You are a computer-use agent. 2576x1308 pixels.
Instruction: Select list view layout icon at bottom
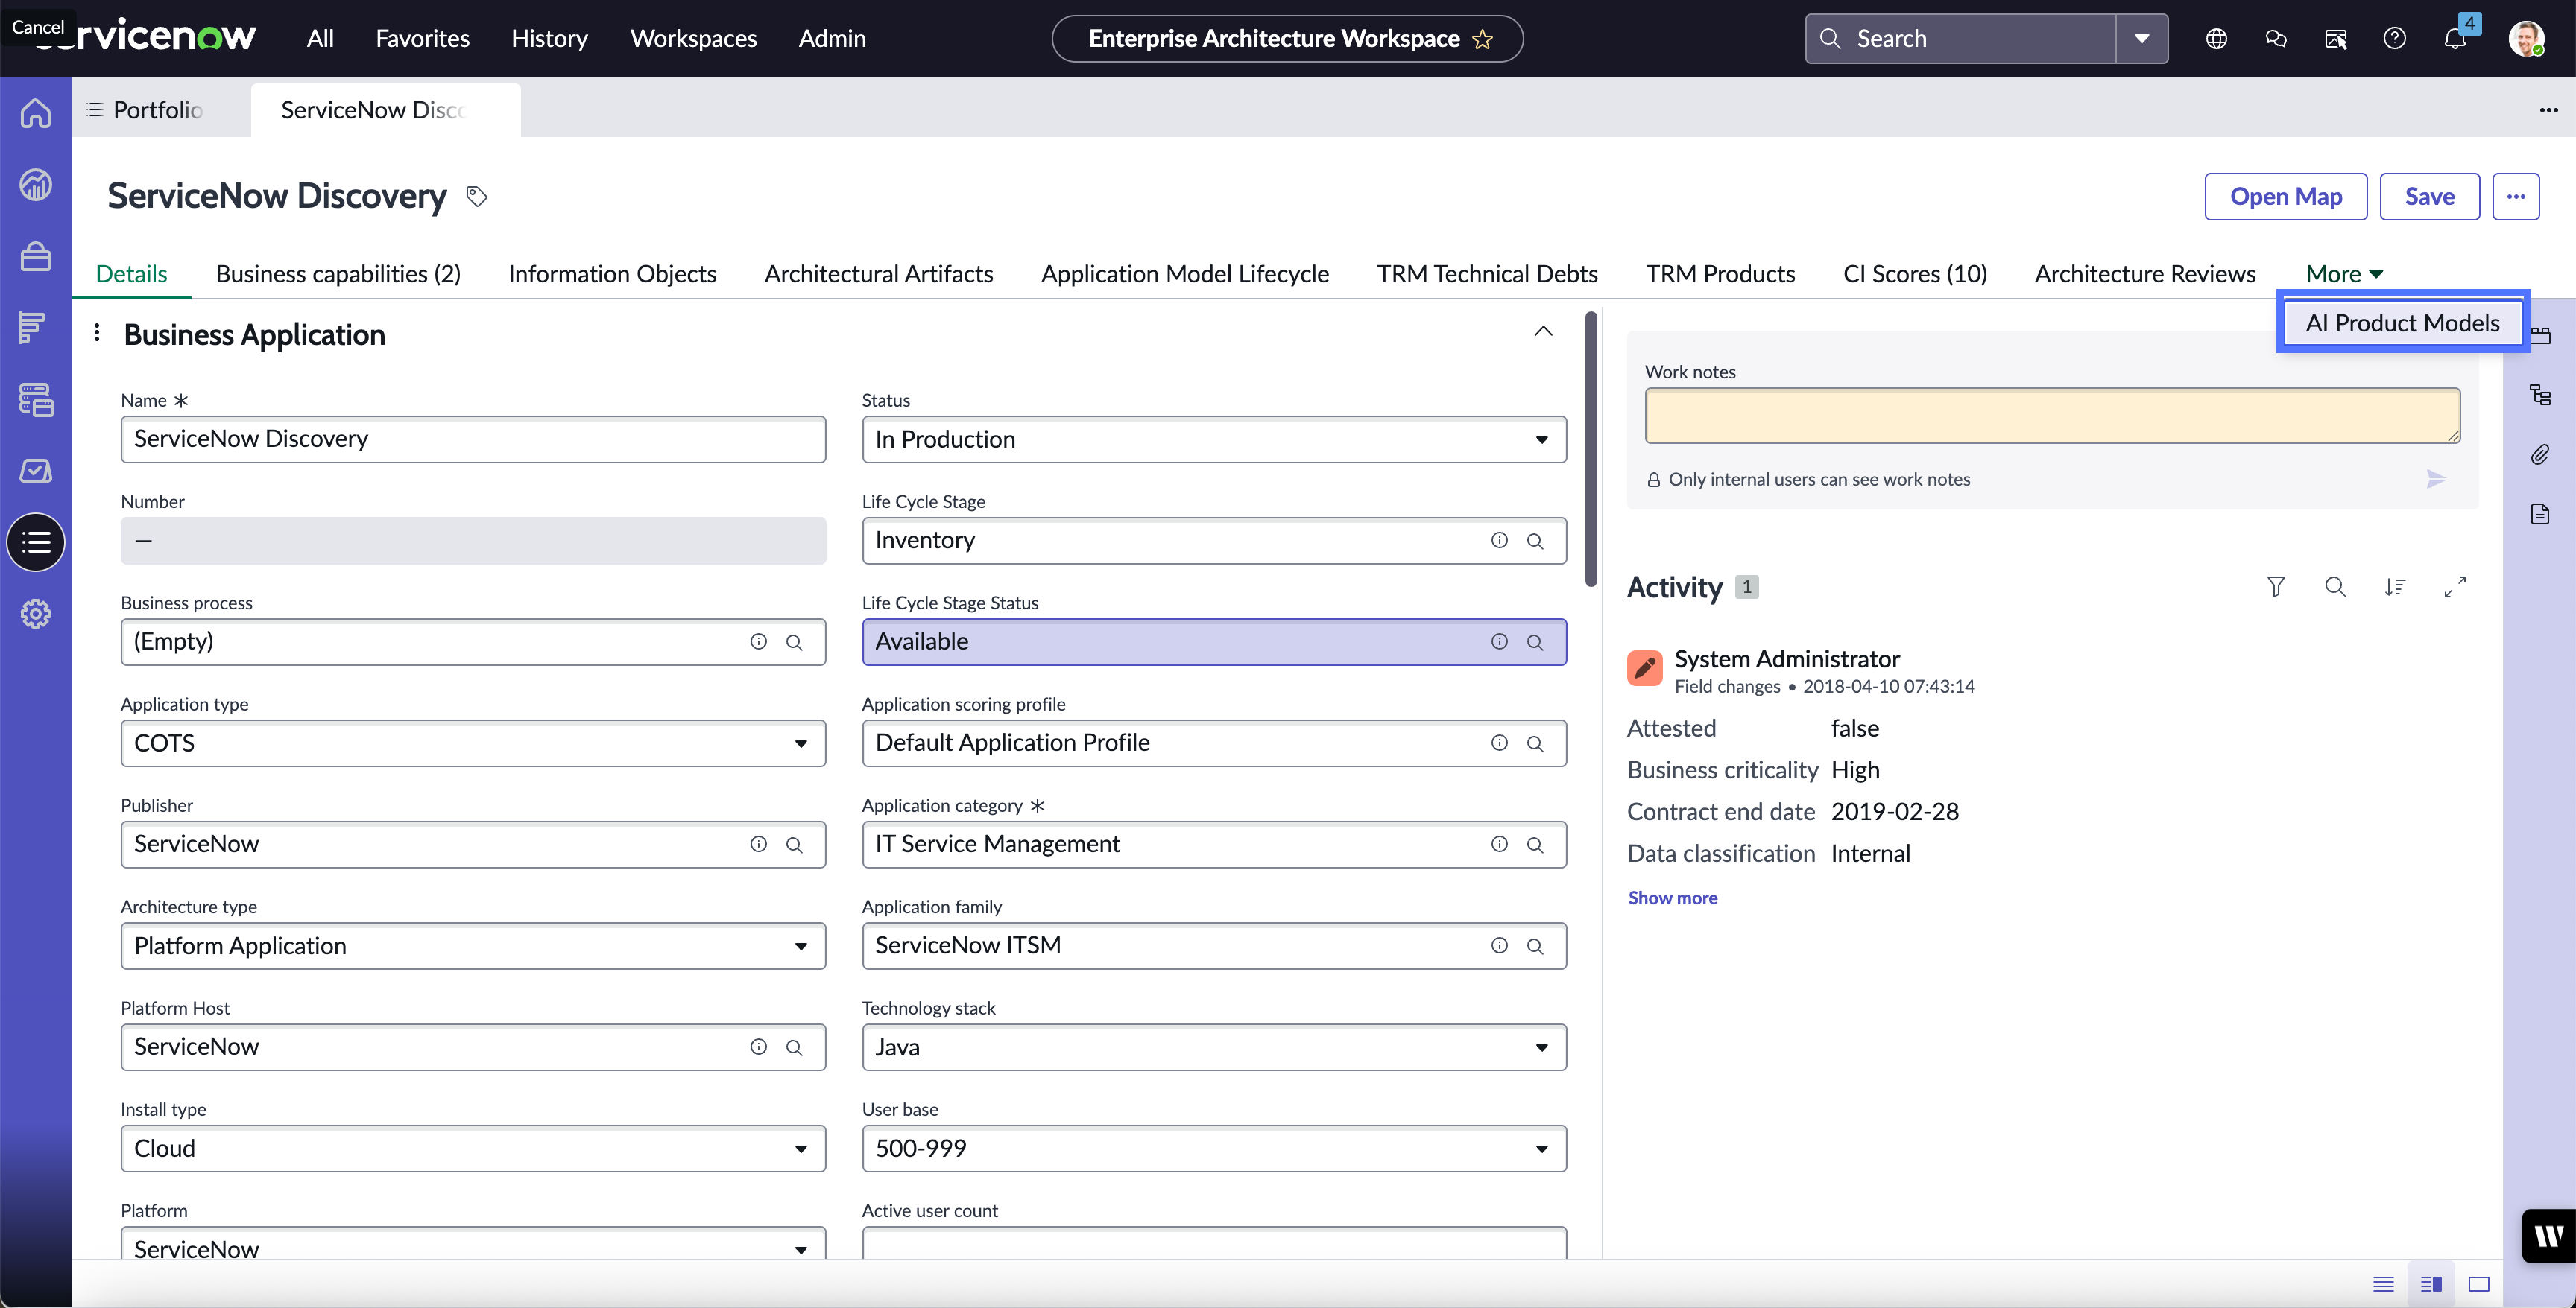coord(2383,1284)
